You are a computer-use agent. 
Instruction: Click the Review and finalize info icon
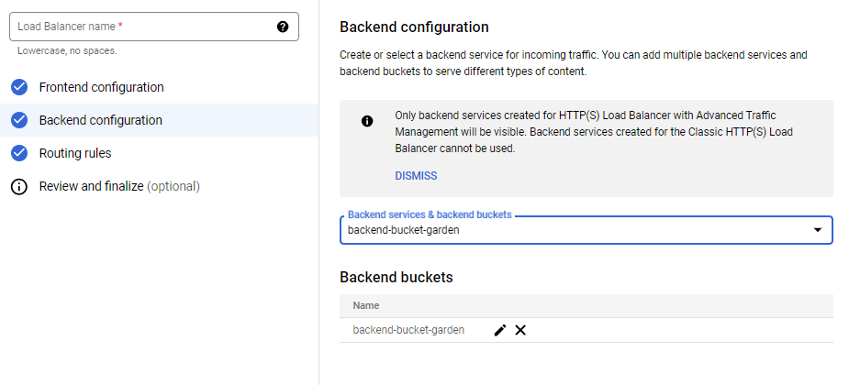coord(18,186)
